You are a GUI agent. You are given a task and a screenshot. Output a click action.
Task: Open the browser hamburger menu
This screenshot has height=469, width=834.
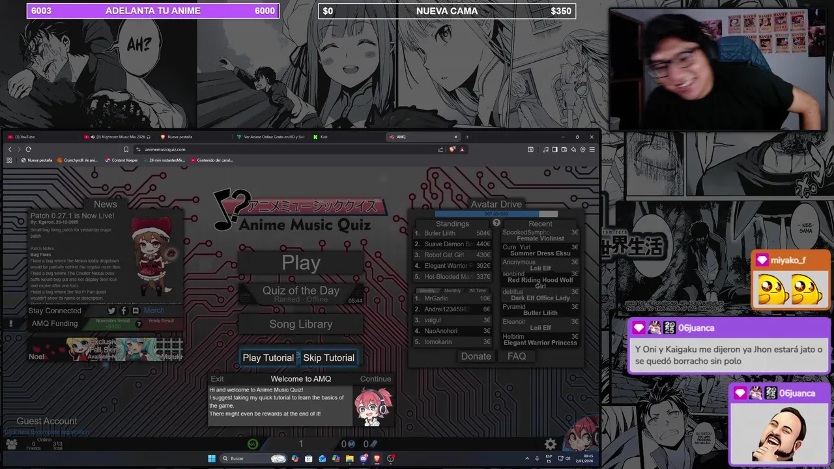(592, 149)
